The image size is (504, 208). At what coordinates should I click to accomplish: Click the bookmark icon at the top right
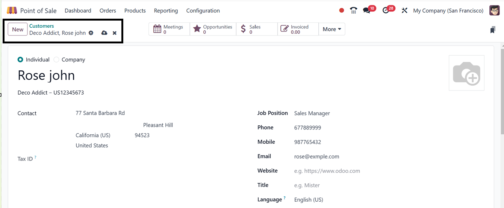pyautogui.click(x=493, y=30)
